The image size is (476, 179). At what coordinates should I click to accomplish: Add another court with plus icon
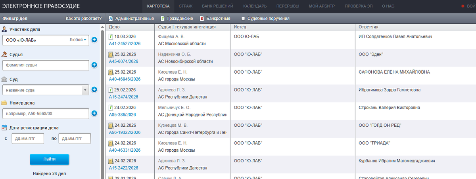click(x=94, y=89)
